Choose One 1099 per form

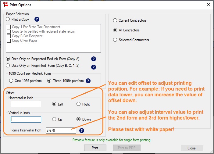[11, 81]
